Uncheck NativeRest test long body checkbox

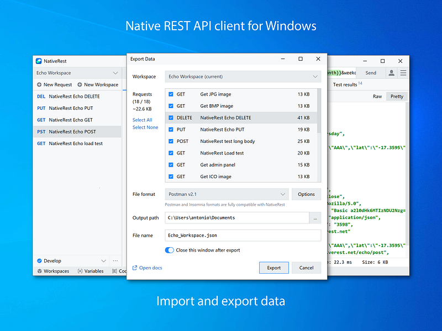click(x=171, y=141)
